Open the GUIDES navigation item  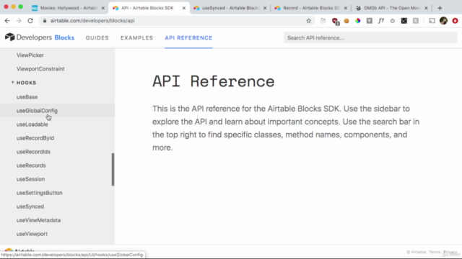(97, 38)
